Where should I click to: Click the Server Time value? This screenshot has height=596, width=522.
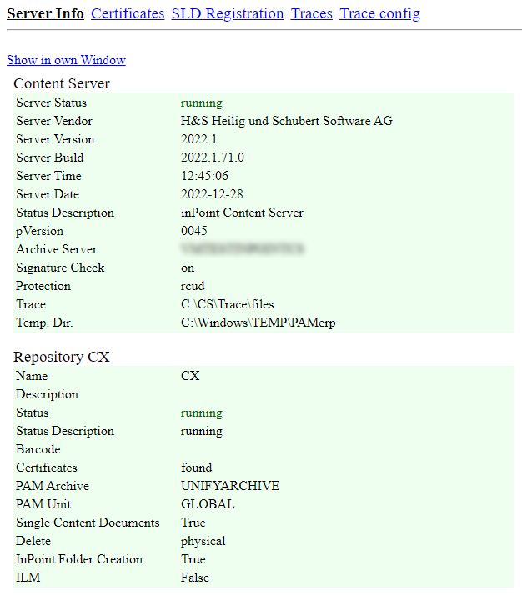[x=204, y=176]
